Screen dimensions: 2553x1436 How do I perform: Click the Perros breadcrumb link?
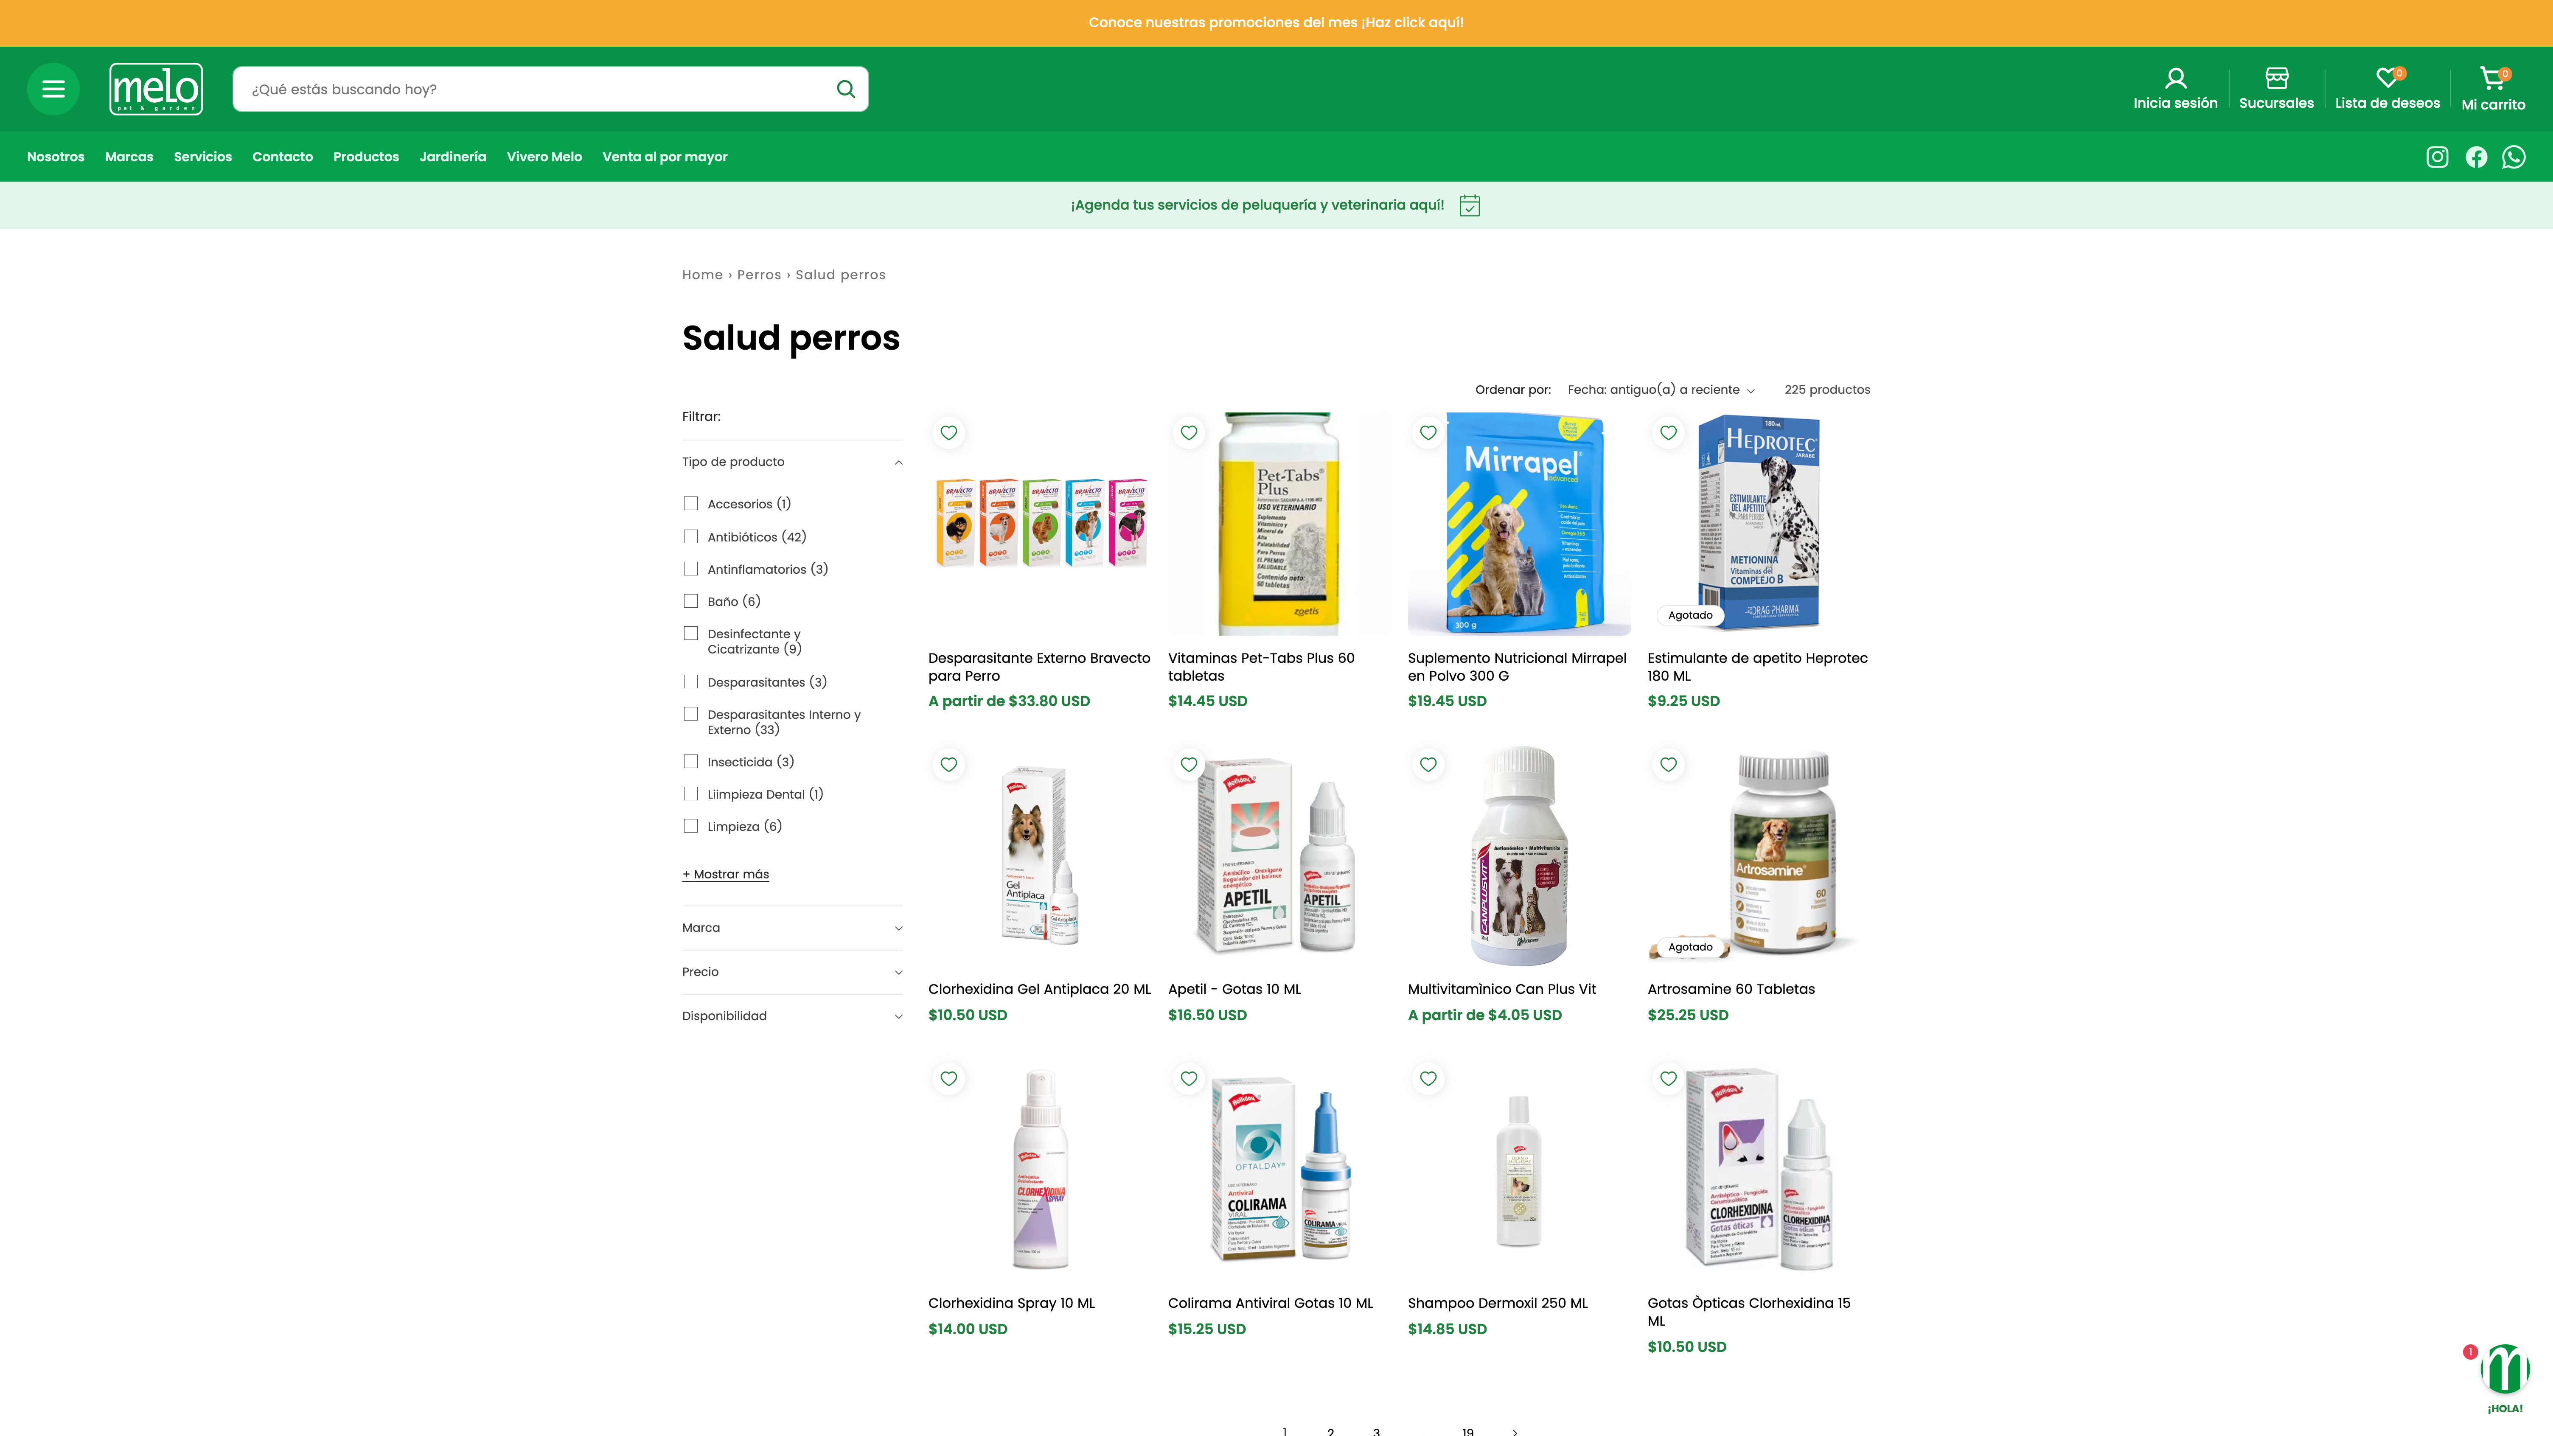pos(759,275)
